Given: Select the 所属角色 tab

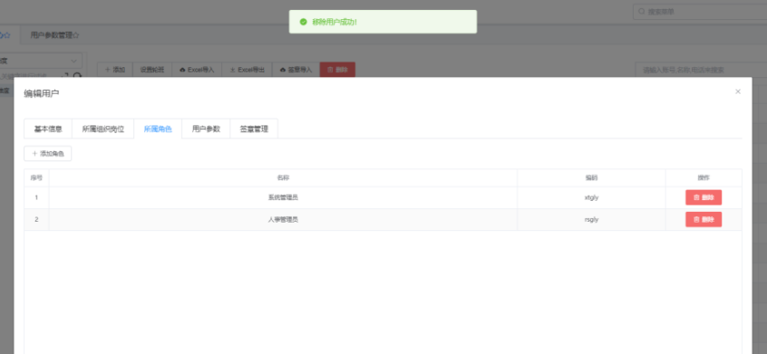Looking at the screenshot, I should coord(158,129).
